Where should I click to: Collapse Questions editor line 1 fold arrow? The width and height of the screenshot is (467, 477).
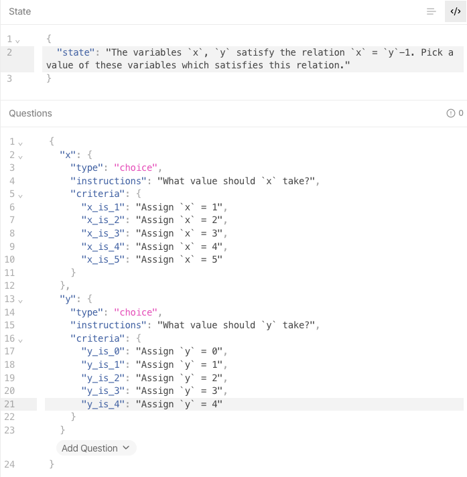point(20,143)
